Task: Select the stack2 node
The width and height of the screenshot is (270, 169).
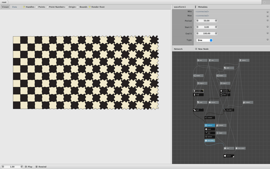Action: pos(198,95)
